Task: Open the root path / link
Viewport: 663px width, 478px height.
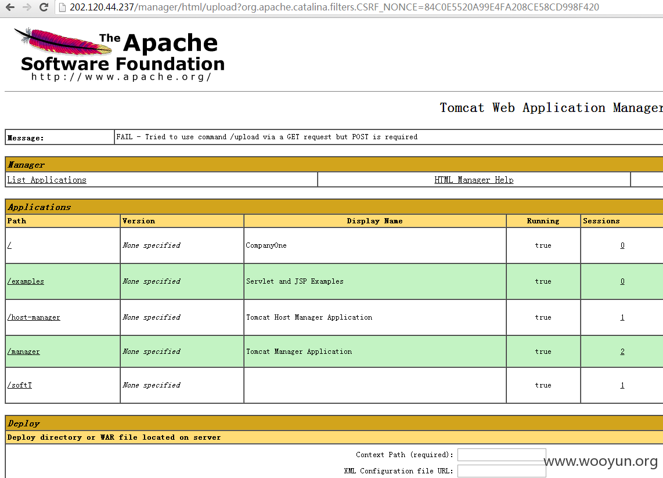Action: (x=9, y=245)
